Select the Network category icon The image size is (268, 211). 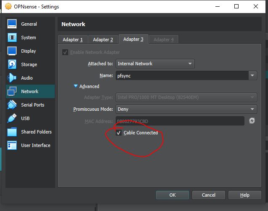tap(12, 91)
